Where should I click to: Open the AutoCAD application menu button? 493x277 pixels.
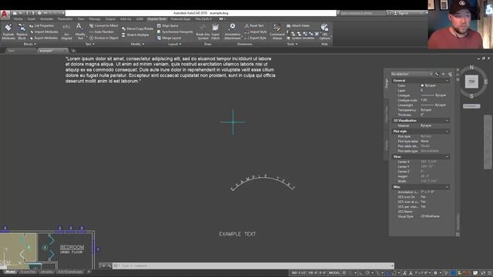[x=5, y=15]
